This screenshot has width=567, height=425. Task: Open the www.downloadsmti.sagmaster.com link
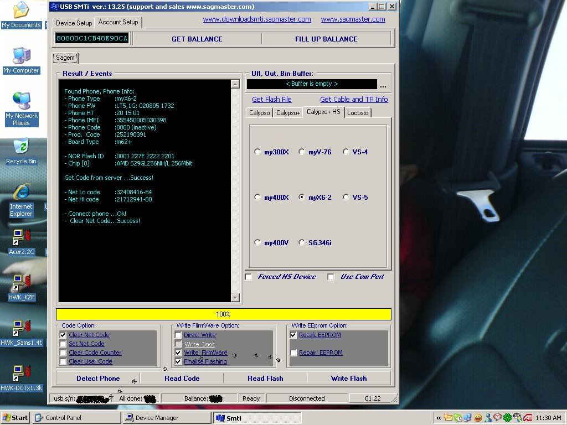[257, 19]
